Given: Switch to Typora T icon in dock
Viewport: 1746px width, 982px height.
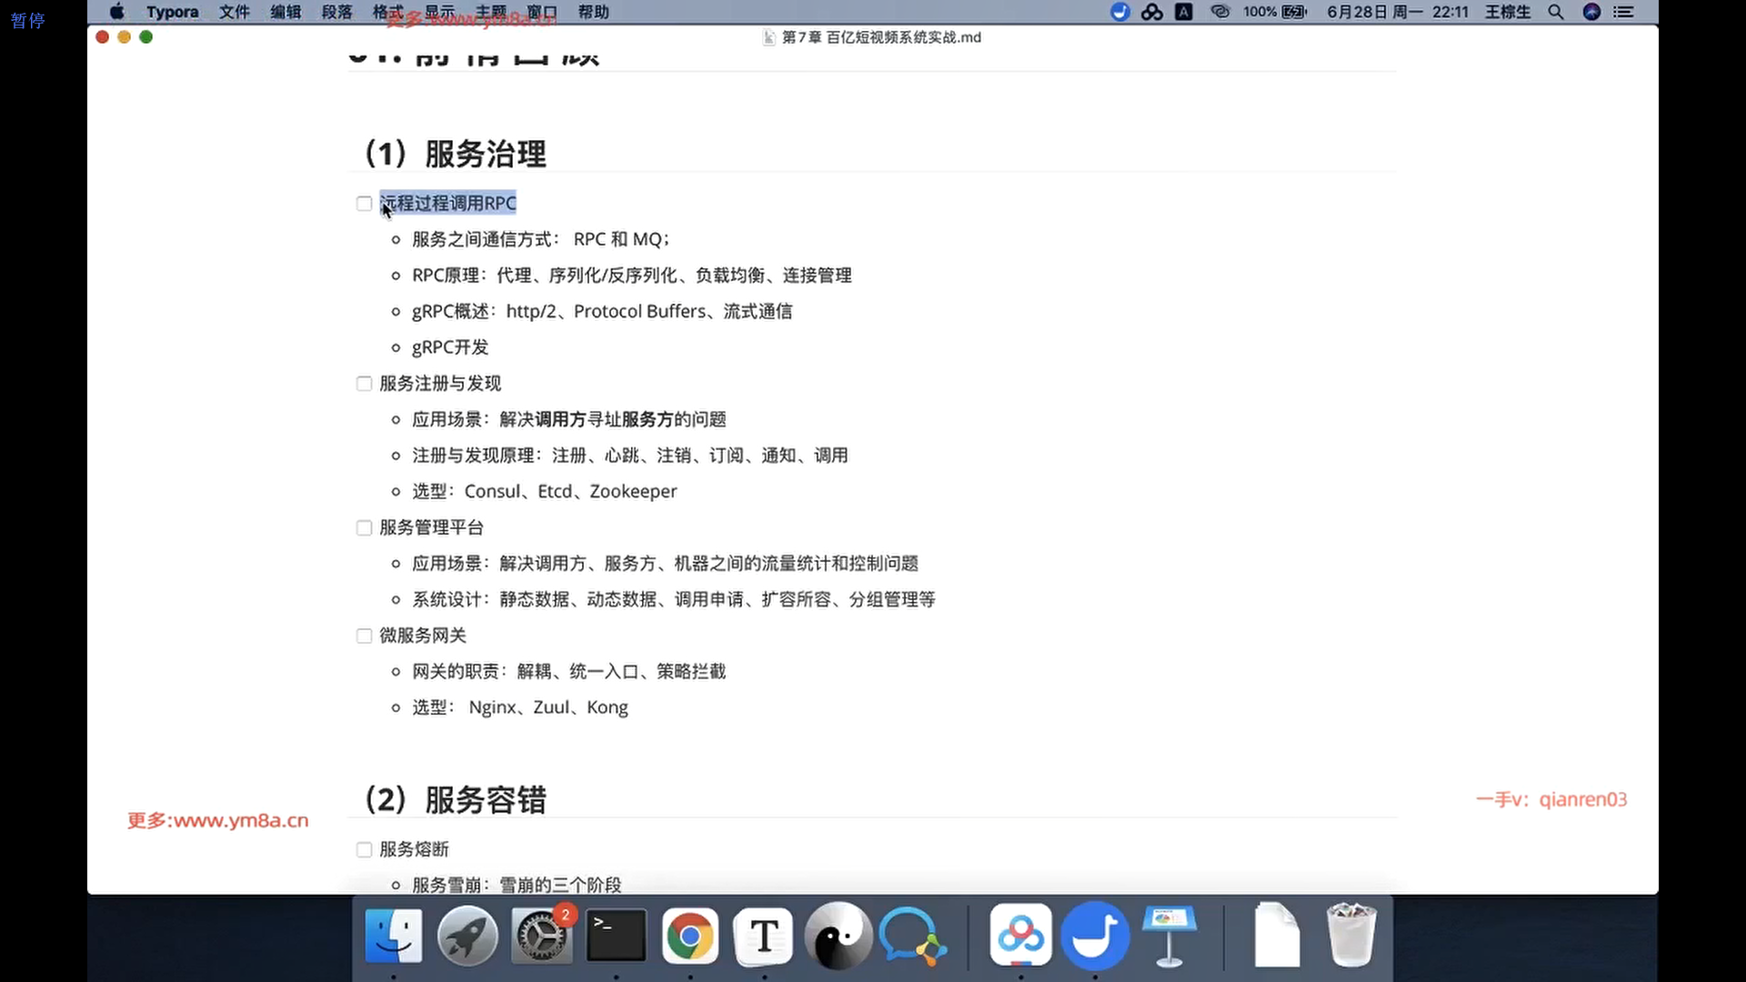Looking at the screenshot, I should click(x=764, y=936).
